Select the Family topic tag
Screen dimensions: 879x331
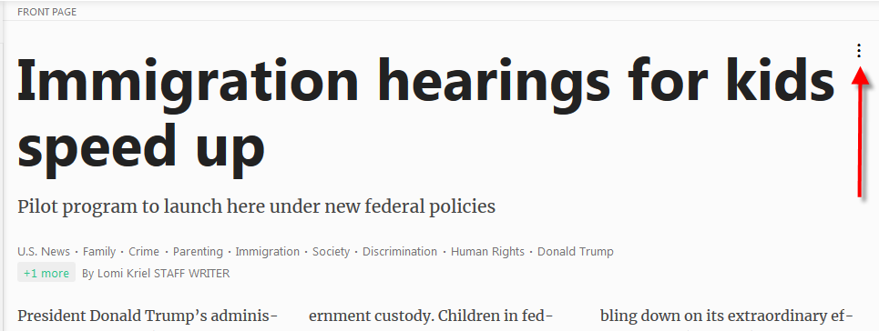click(99, 252)
